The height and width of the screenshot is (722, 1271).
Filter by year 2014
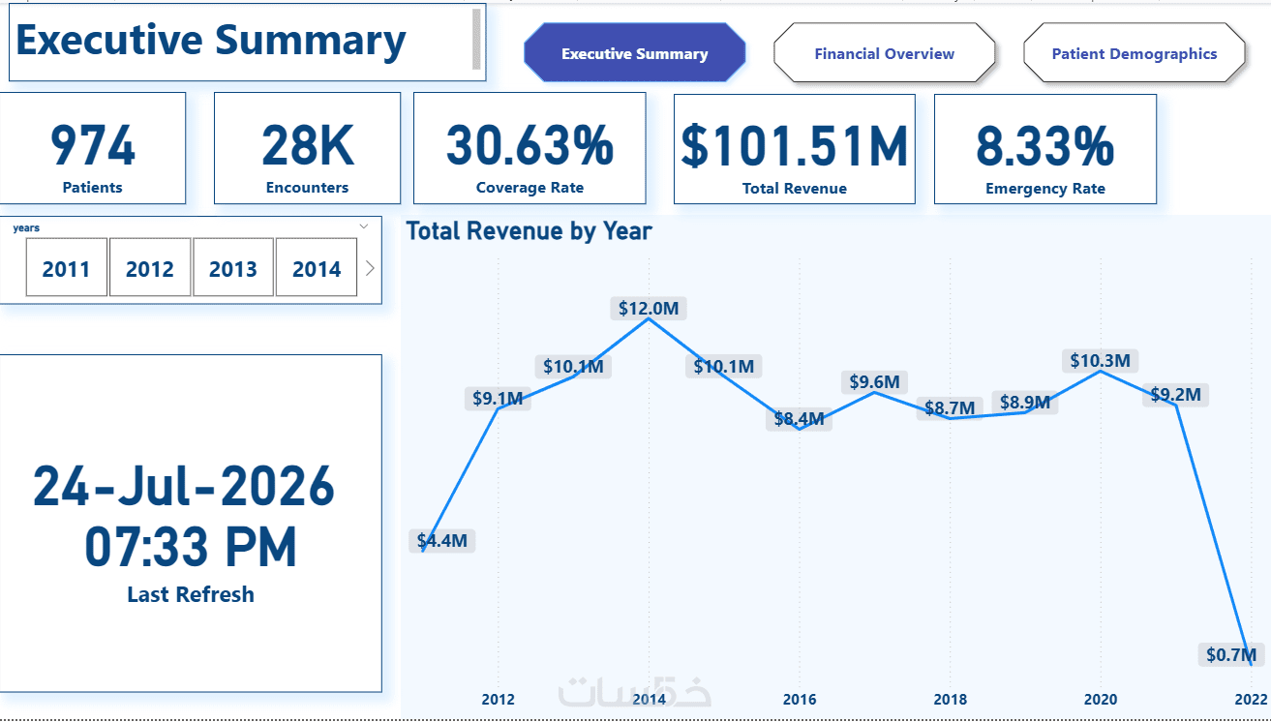click(x=317, y=267)
